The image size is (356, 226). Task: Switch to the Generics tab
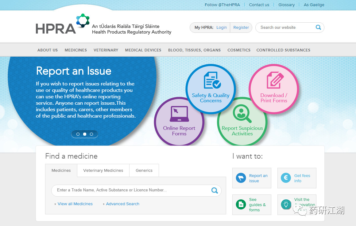click(x=144, y=171)
